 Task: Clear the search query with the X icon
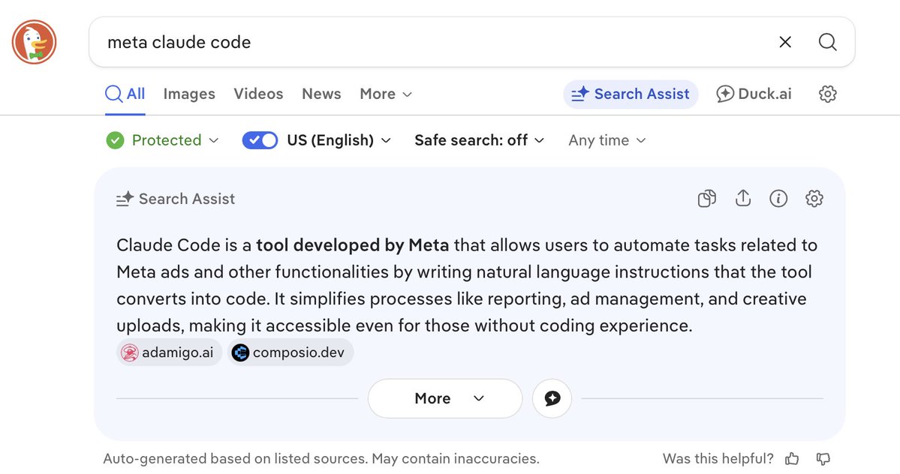[x=785, y=42]
